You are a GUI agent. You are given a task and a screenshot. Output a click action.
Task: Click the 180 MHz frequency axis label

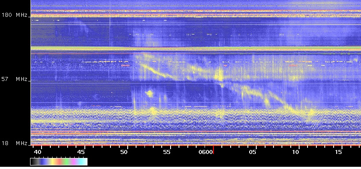tap(15, 15)
